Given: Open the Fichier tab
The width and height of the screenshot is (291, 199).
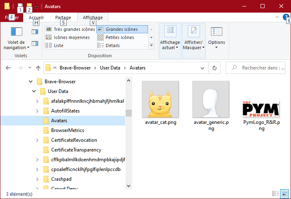Looking at the screenshot, I should click(x=12, y=17).
